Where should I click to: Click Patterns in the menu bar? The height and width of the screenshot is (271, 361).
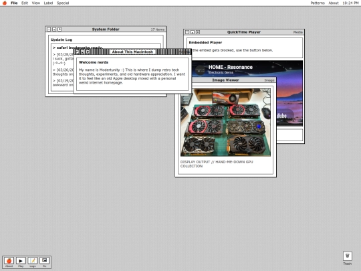(x=318, y=3)
